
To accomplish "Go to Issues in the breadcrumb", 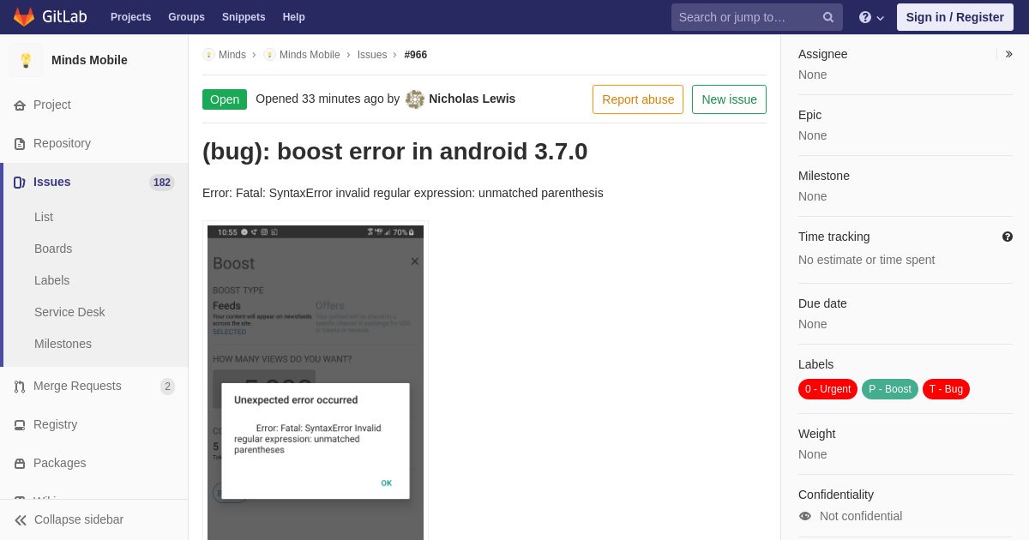I will 372,55.
